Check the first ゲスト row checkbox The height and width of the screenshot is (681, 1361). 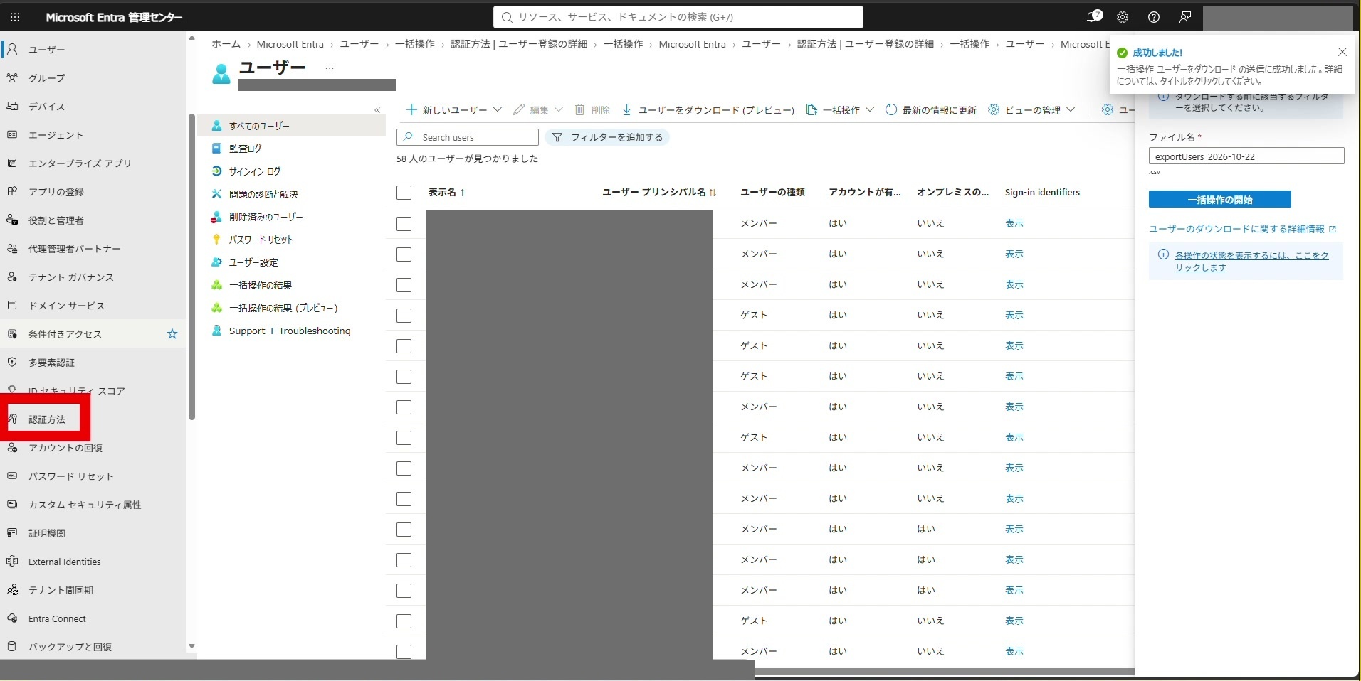[404, 316]
